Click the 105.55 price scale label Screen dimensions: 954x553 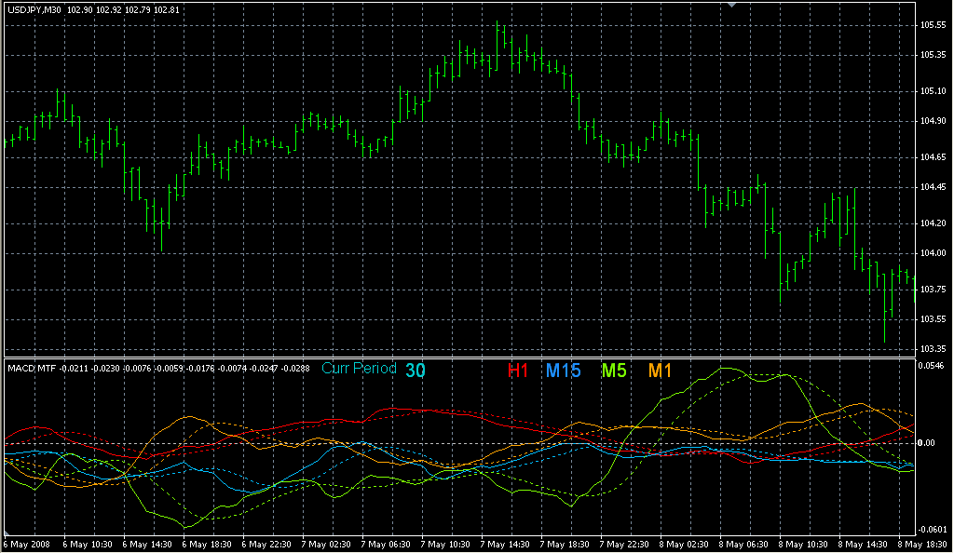point(933,24)
